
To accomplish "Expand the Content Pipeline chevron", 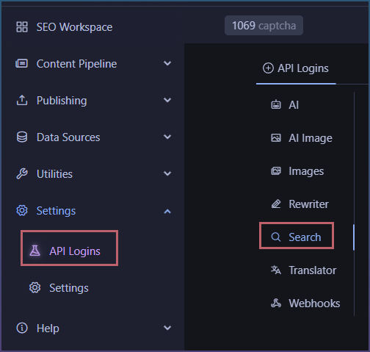I will [167, 63].
